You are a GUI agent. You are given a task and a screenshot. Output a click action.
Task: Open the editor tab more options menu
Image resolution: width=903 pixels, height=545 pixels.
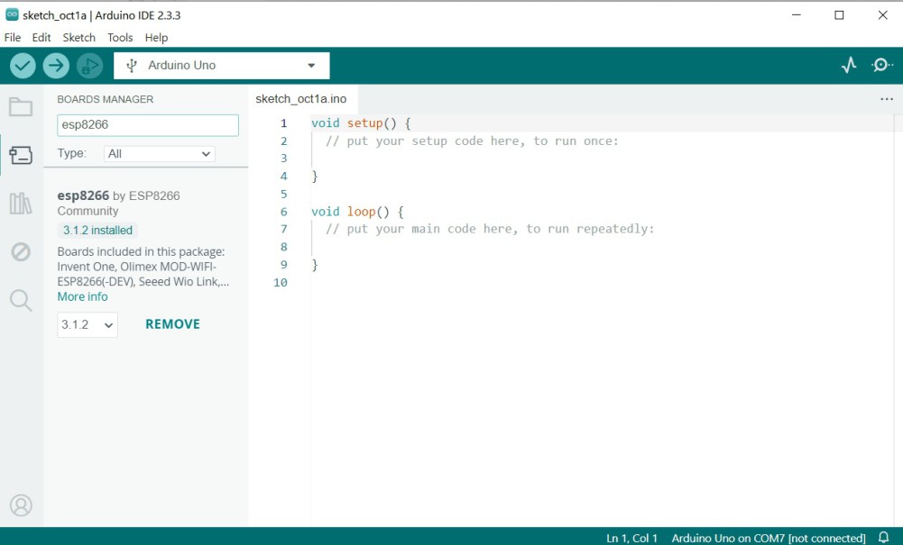pos(887,99)
